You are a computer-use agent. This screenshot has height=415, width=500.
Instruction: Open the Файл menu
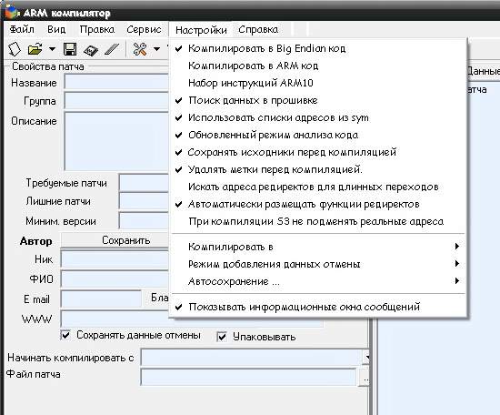(x=22, y=29)
